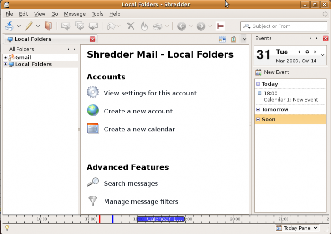Click the Print toolbar icon
Screen dimensions: 331x234
157,26
